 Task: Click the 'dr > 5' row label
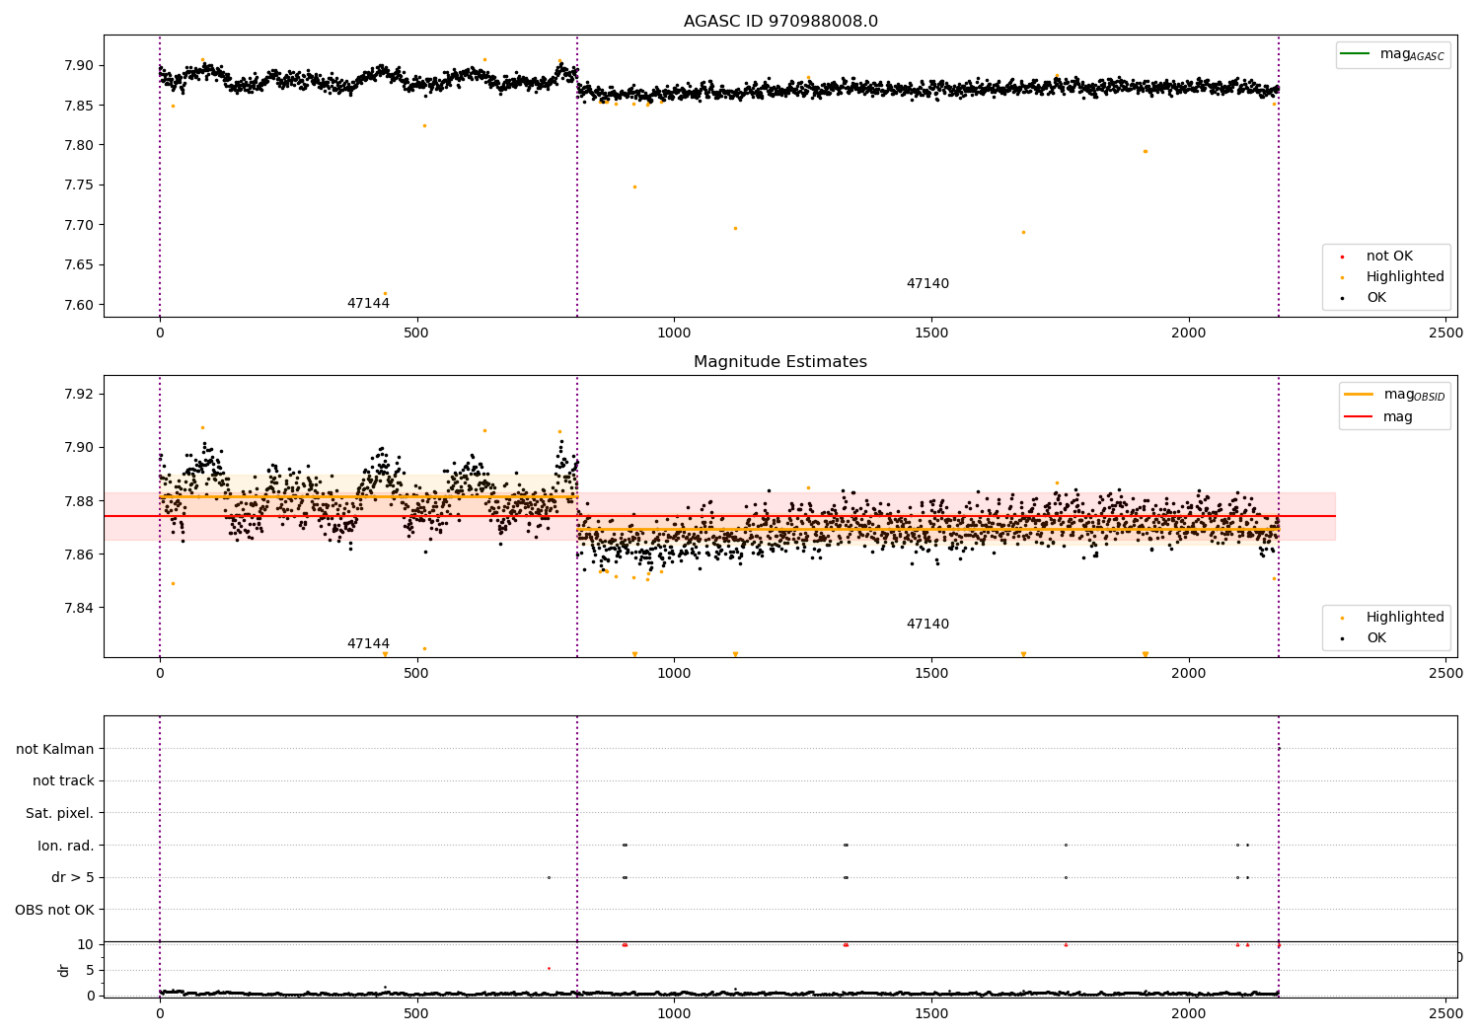tap(73, 878)
